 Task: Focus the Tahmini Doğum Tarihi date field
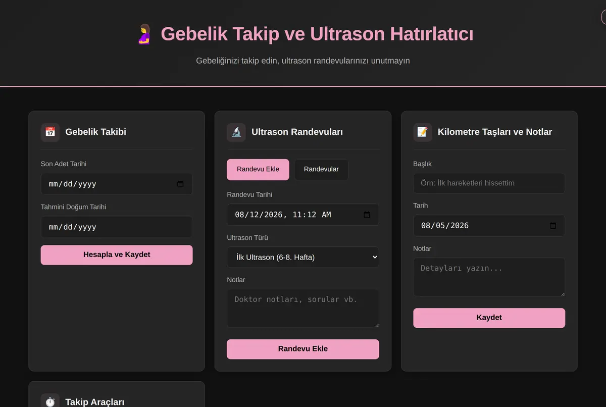tap(117, 227)
